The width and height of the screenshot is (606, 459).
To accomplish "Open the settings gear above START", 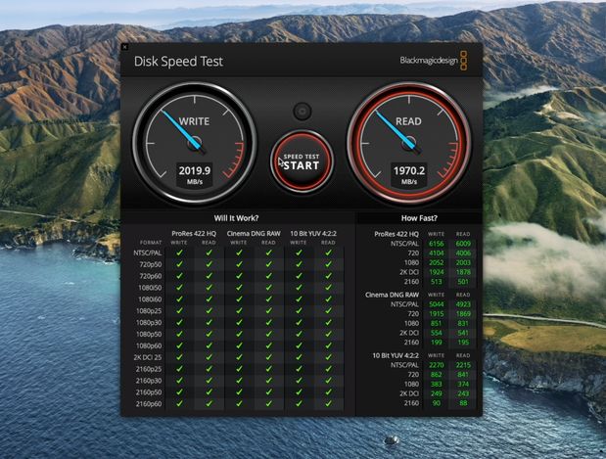I will (x=303, y=112).
